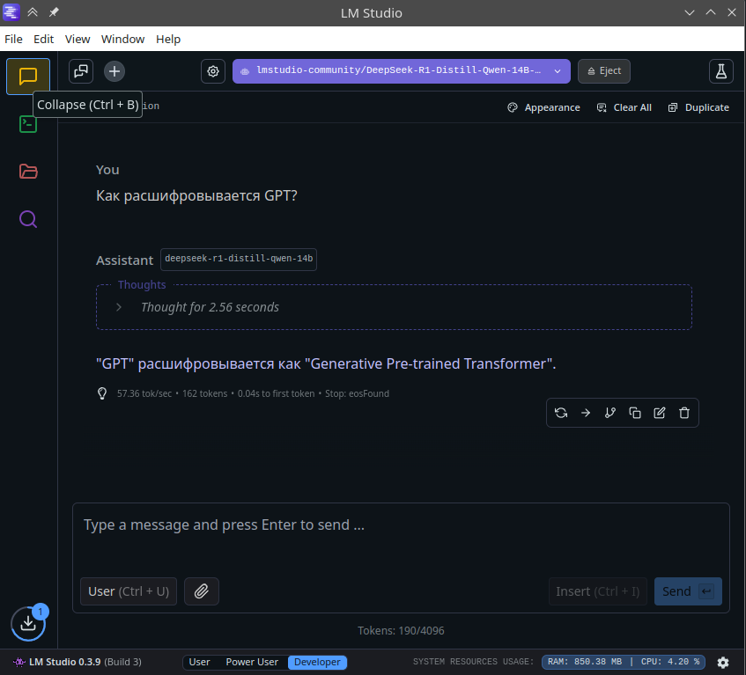Eject the loaded model
Screen dimensions: 746x675
coord(604,71)
